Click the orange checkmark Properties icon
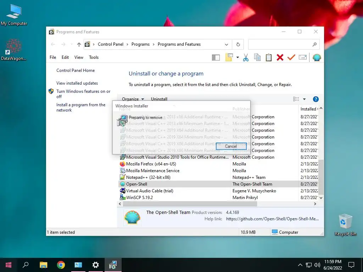 [x=291, y=57]
